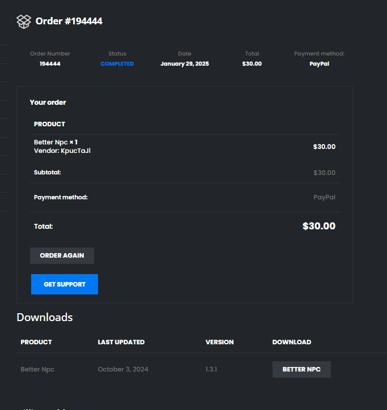The image size is (387, 410).
Task: Click the order number 194444 in the summary row
Action: click(x=50, y=64)
